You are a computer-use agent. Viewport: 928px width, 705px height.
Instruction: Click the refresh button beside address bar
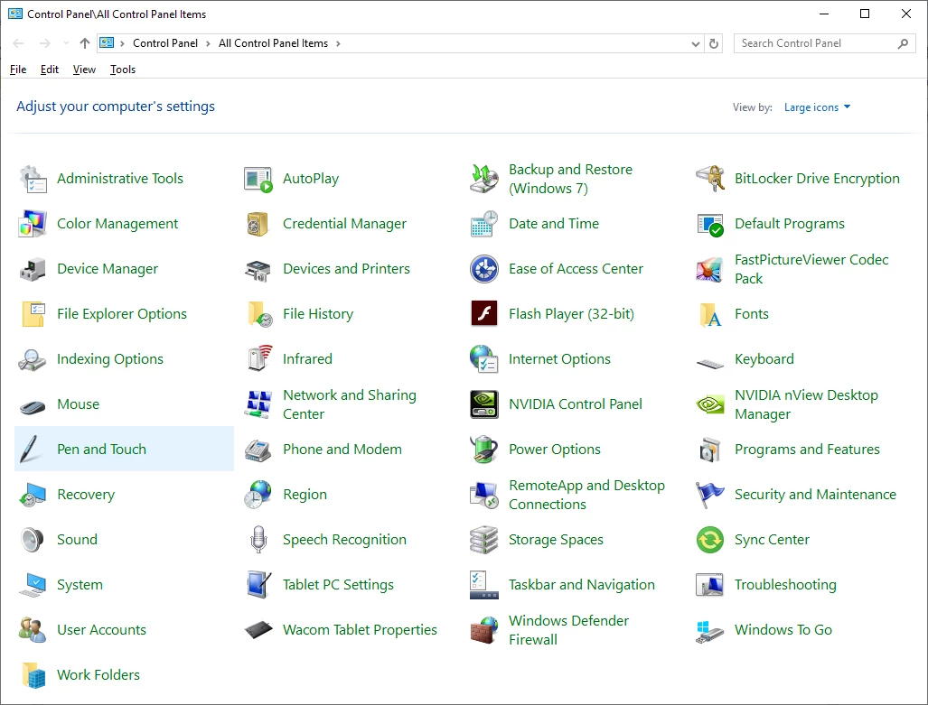tap(714, 43)
